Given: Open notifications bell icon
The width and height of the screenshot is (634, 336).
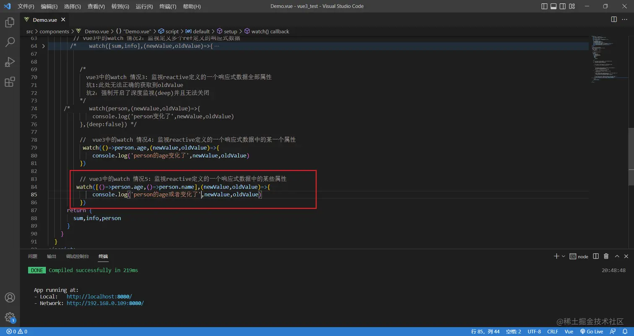Looking at the screenshot, I should coord(625,331).
